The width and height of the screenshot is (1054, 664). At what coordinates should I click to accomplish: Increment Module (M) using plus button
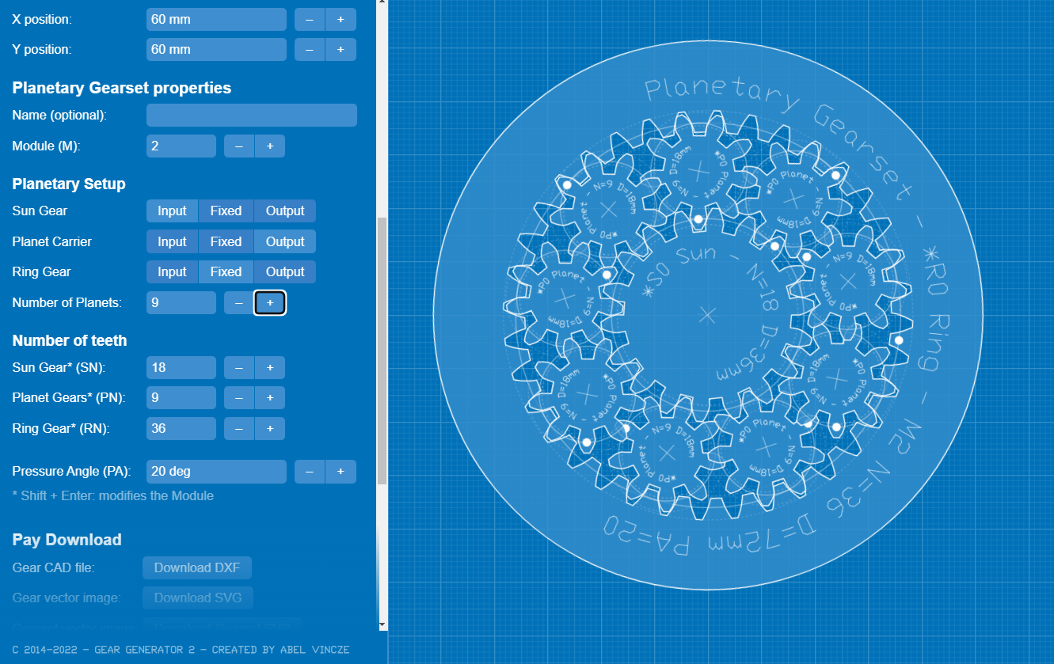click(x=269, y=146)
